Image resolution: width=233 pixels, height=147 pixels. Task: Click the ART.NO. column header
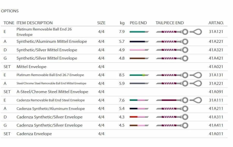(x=216, y=23)
